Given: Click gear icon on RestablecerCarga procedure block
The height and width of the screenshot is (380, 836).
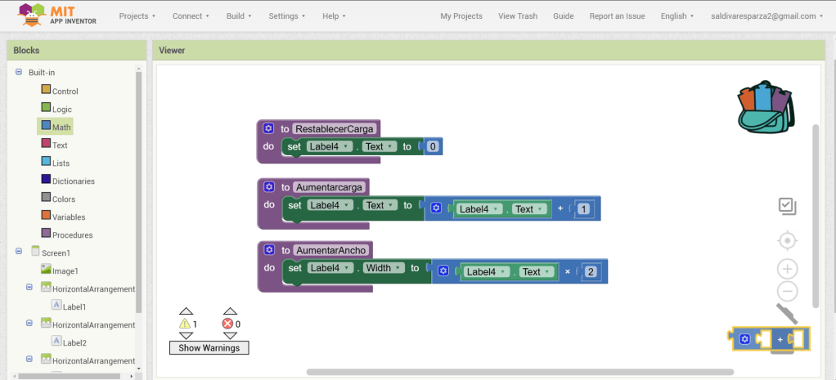Looking at the screenshot, I should pos(268,128).
